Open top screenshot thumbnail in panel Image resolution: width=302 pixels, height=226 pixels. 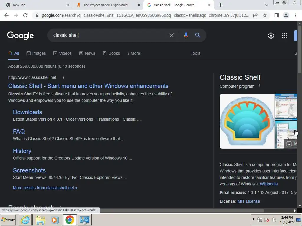(286, 107)
